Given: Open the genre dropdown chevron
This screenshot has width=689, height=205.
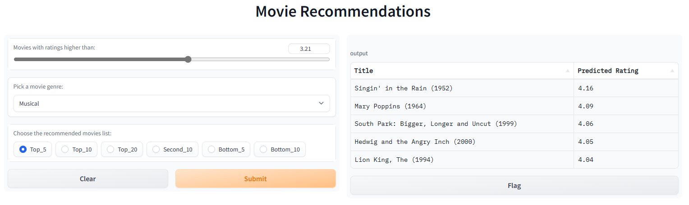Looking at the screenshot, I should tap(321, 103).
